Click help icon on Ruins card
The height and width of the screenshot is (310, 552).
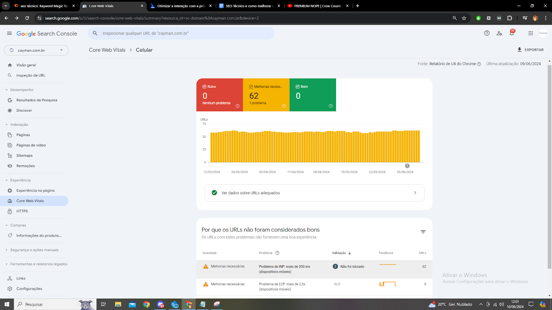point(237,106)
